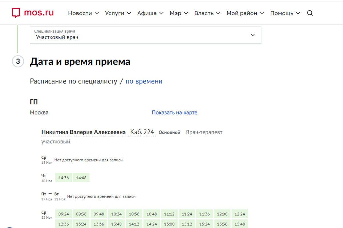
Task: Pick the 13:24 appointment time
Action: [81, 224]
